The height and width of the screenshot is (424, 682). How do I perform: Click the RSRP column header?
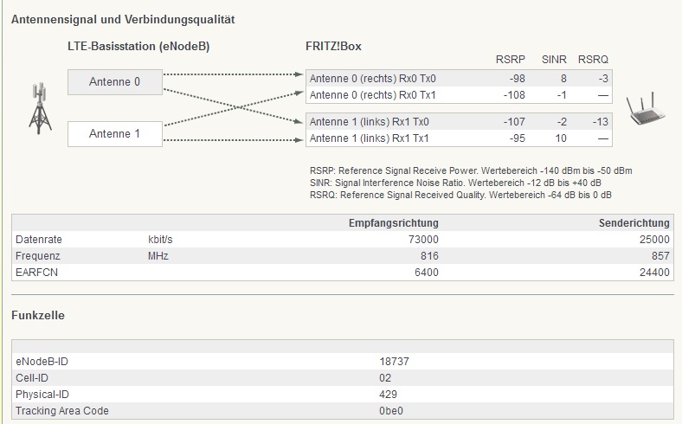(x=510, y=60)
